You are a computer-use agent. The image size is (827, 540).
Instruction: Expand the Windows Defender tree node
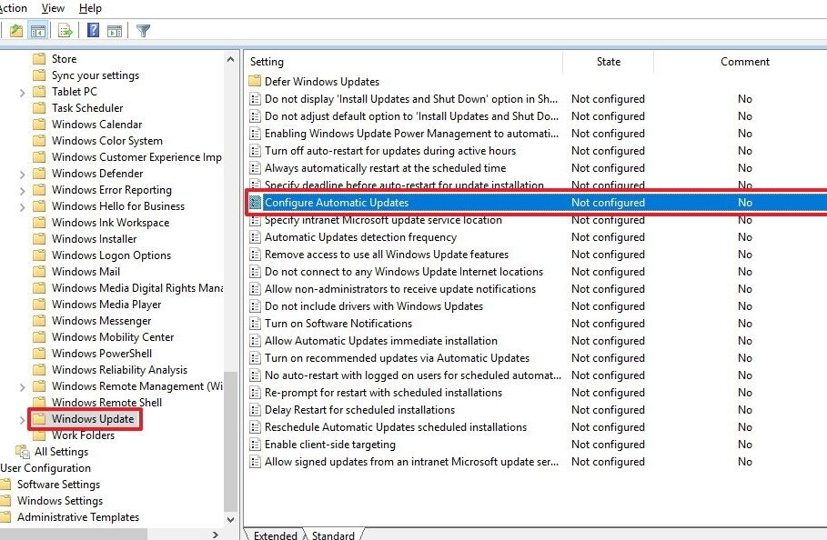click(x=20, y=173)
